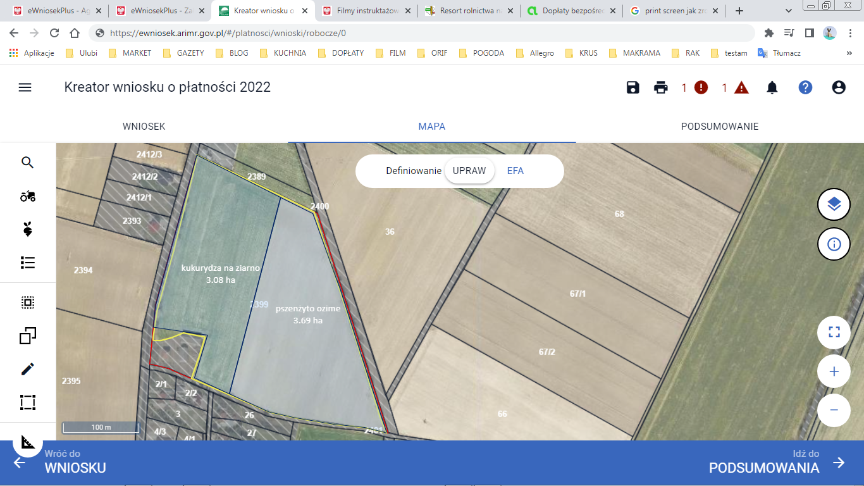This screenshot has width=864, height=486.
Task: Click the printer icon in header
Action: (661, 87)
